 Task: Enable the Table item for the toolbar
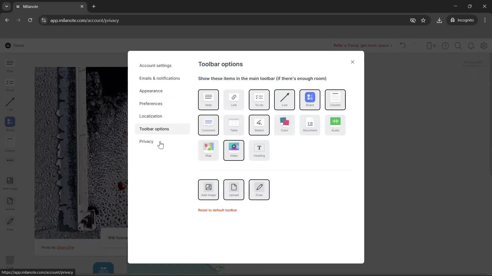click(x=234, y=125)
